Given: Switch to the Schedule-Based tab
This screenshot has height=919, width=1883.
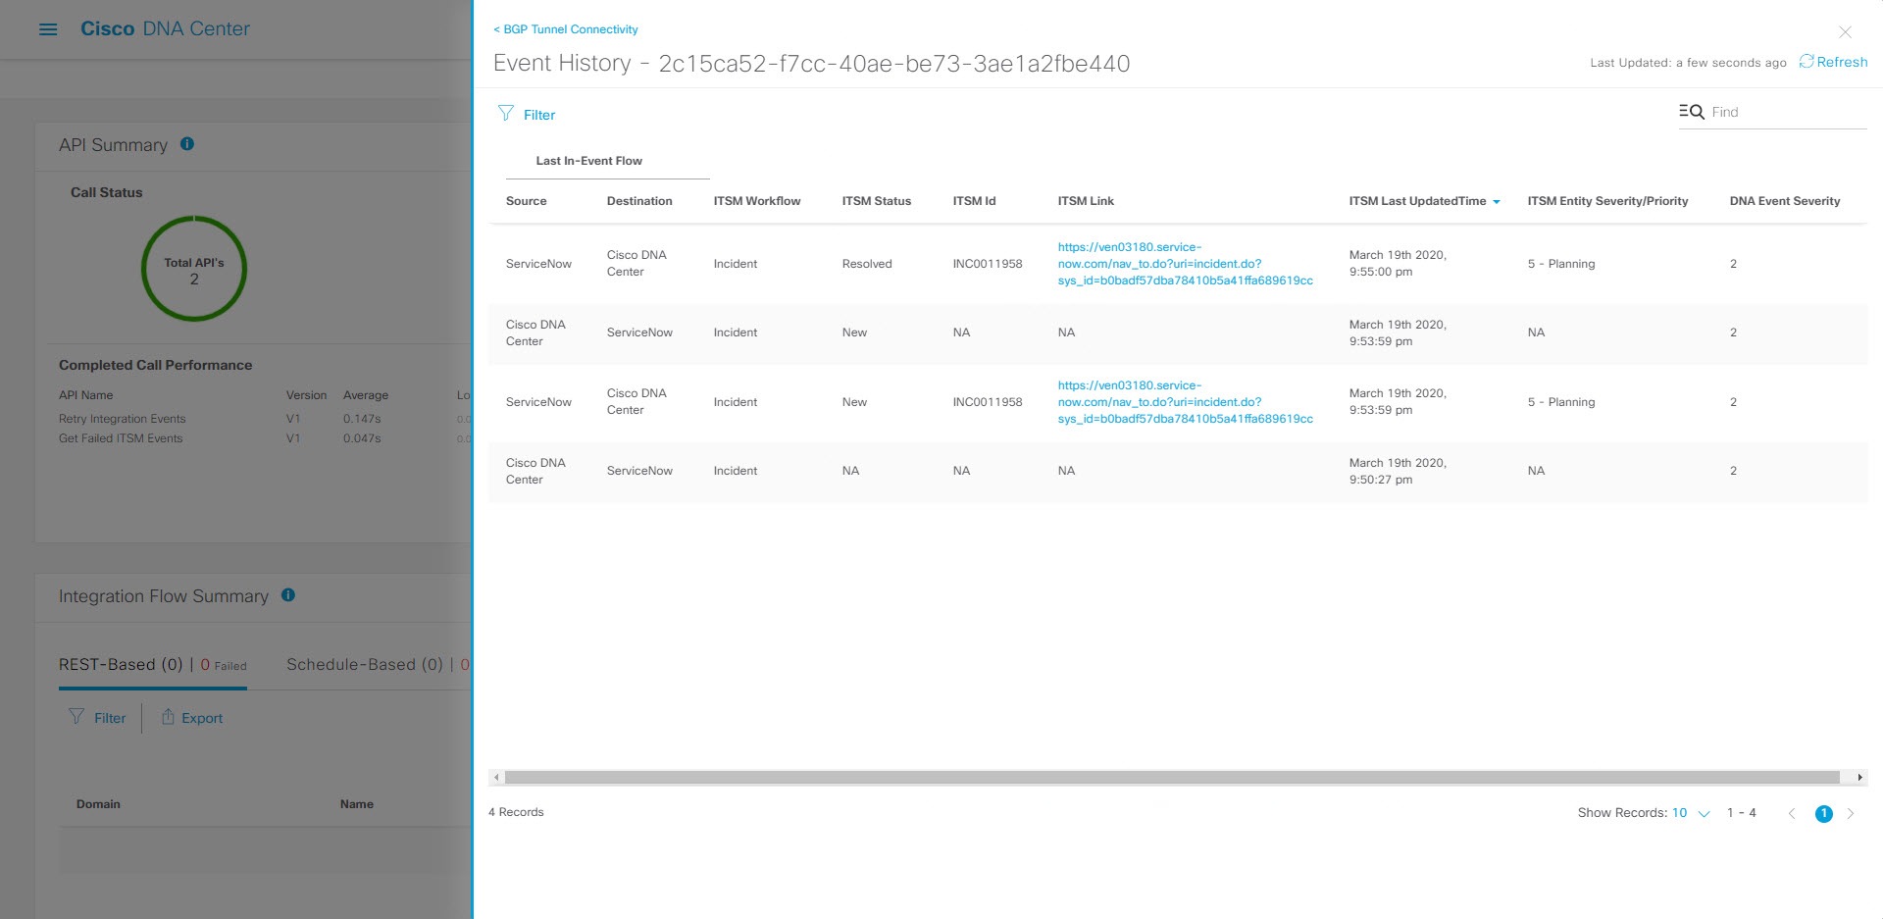Looking at the screenshot, I should [365, 664].
